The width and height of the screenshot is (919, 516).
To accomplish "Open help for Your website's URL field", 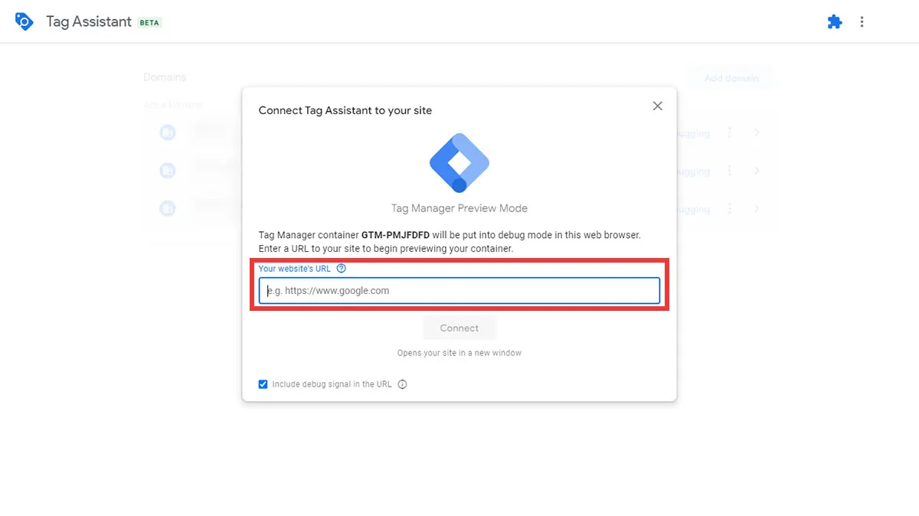I will (341, 268).
